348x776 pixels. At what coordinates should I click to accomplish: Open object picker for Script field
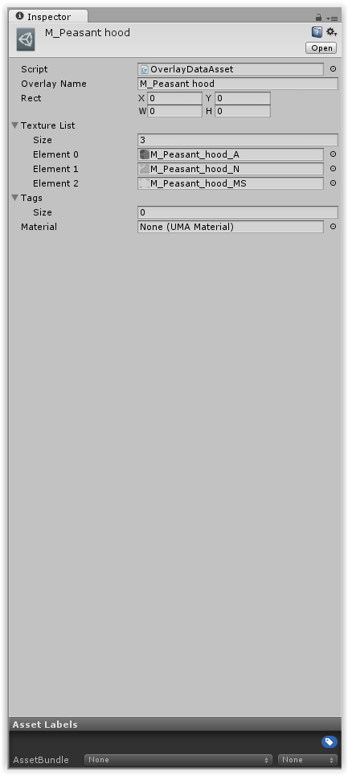click(334, 69)
